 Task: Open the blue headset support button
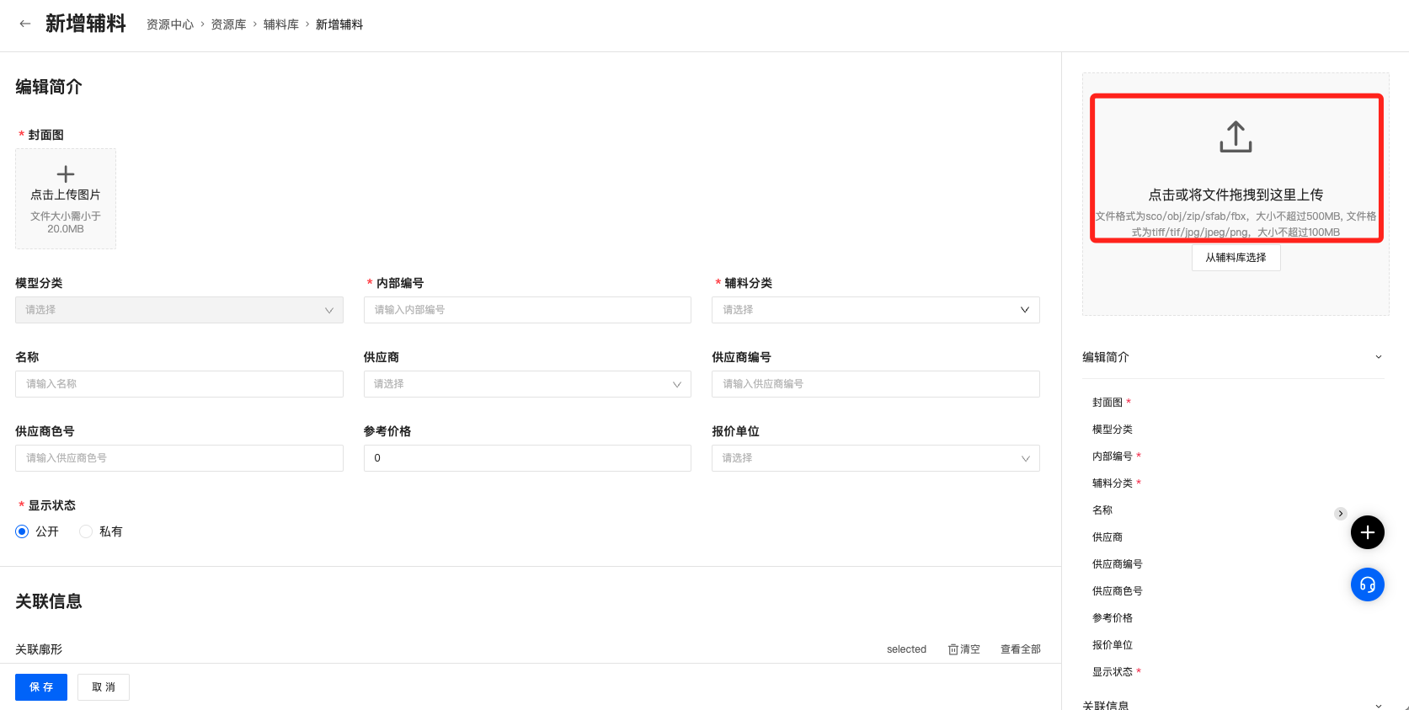click(x=1367, y=585)
